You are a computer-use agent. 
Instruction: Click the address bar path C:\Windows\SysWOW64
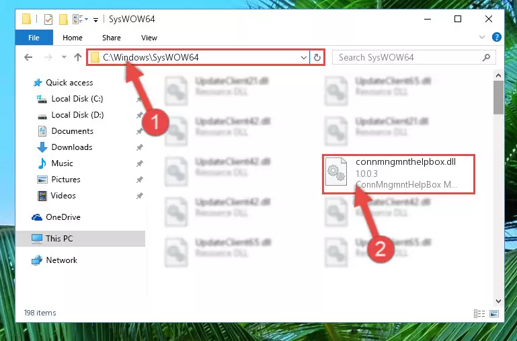click(151, 57)
